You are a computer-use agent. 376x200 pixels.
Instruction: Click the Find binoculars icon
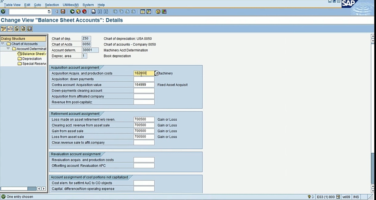point(100,12)
